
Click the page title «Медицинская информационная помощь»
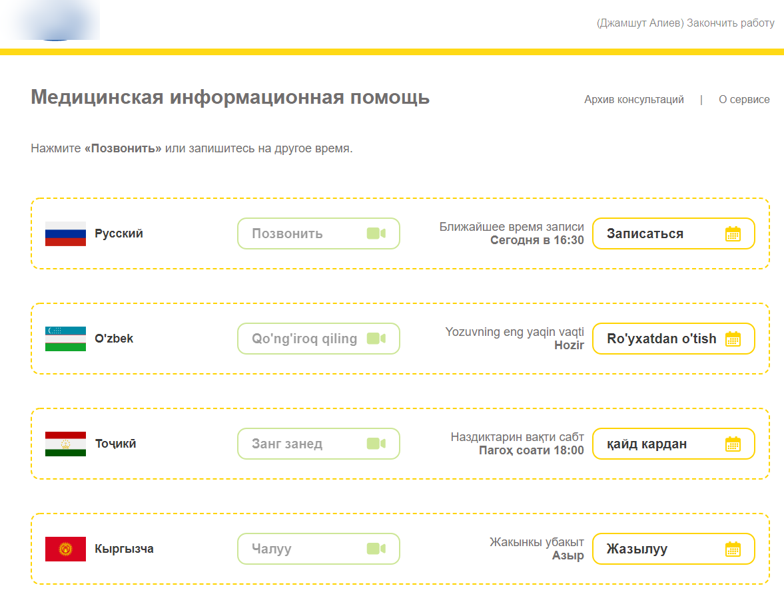click(229, 97)
